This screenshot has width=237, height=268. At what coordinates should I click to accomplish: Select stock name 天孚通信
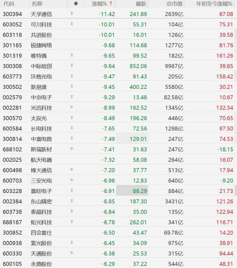coord(41,14)
